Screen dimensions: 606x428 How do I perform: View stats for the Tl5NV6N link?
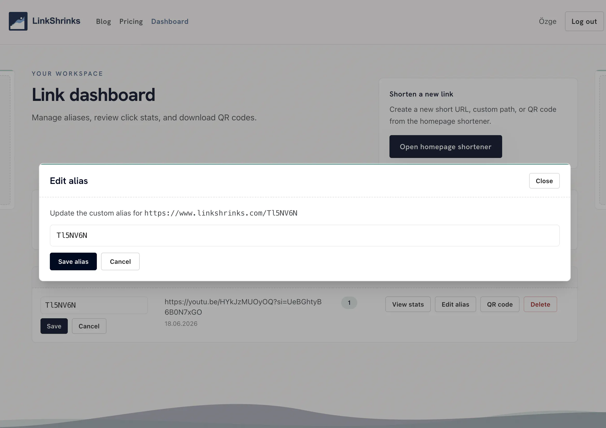point(408,304)
